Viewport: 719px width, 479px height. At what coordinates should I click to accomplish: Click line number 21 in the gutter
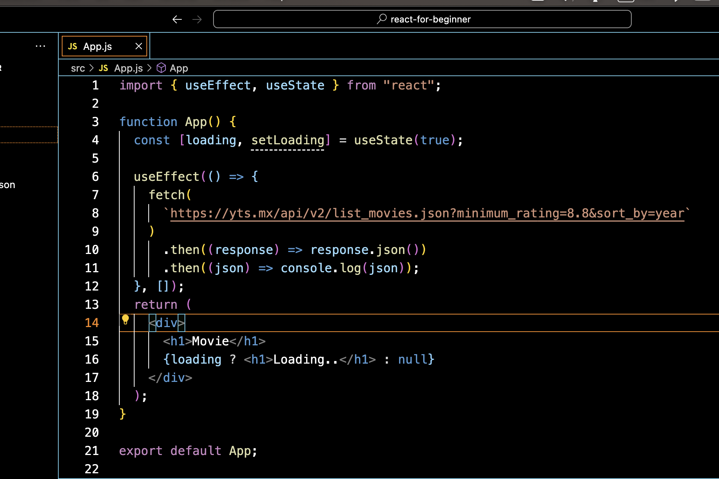(x=92, y=451)
